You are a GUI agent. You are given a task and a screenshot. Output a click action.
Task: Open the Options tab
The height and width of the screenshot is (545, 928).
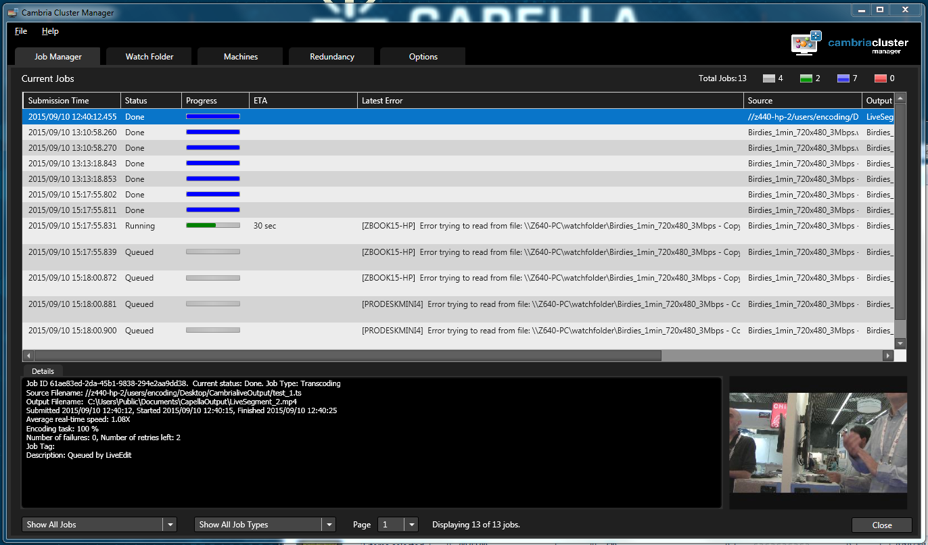[423, 57]
